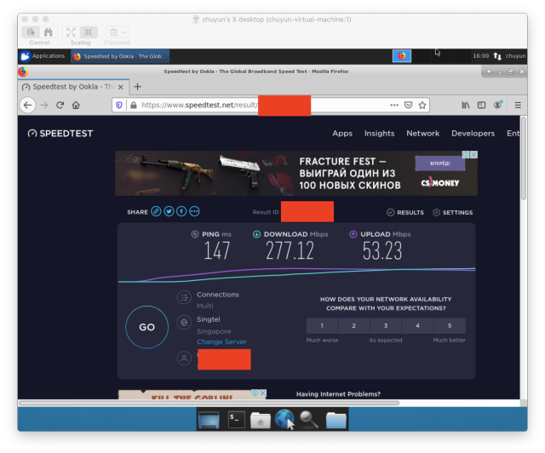Rate network availability 1
The width and height of the screenshot is (545, 453).
click(322, 326)
